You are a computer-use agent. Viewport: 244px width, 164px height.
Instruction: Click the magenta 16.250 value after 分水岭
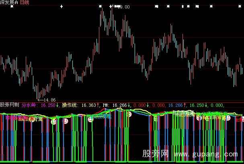click(x=48, y=105)
